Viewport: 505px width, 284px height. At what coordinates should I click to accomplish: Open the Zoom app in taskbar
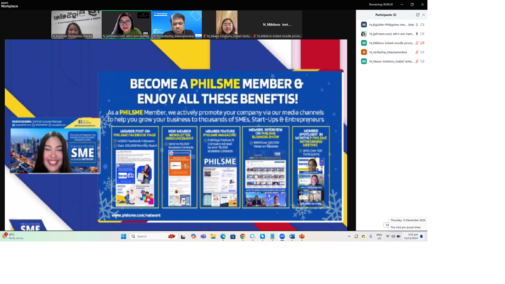pyautogui.click(x=282, y=237)
